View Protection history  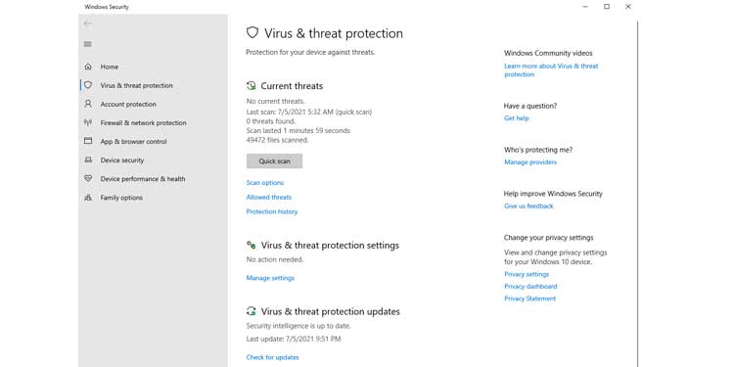click(x=272, y=211)
